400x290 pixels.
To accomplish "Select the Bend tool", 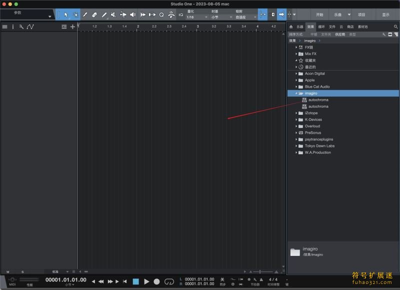I will point(123,15).
